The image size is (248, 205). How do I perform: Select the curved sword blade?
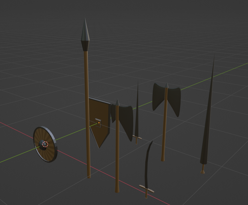click(148, 165)
